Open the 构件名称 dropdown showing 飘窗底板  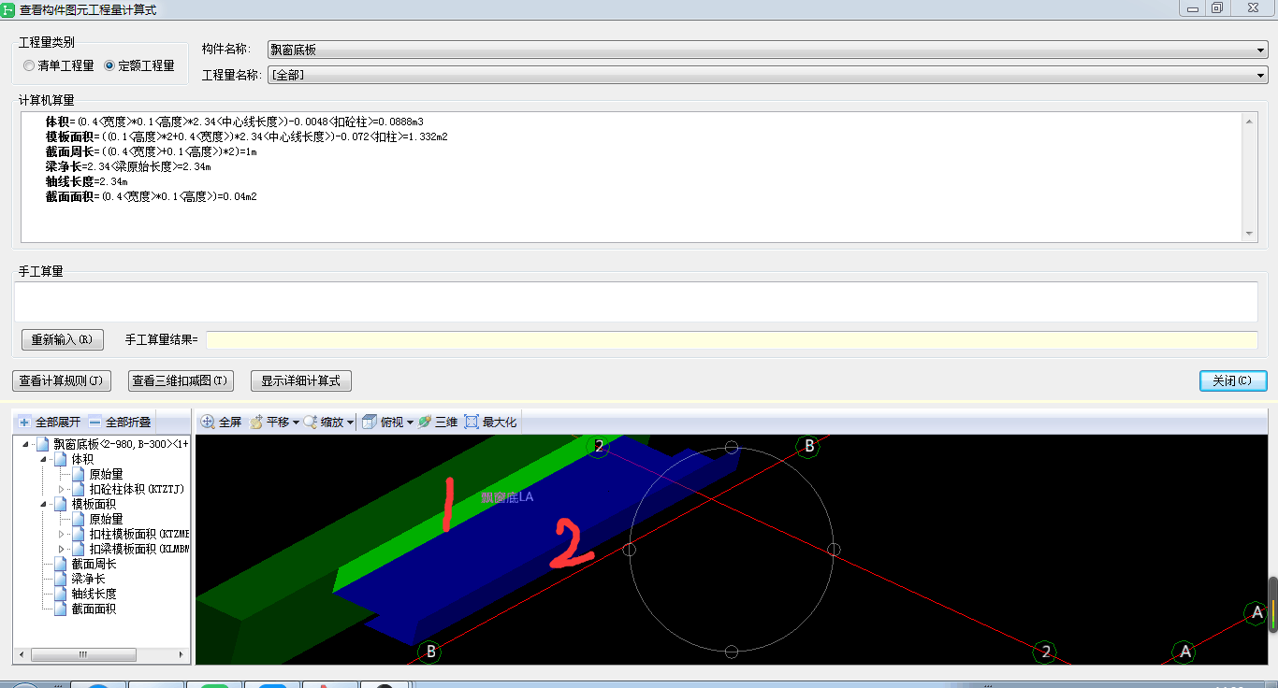coord(767,50)
